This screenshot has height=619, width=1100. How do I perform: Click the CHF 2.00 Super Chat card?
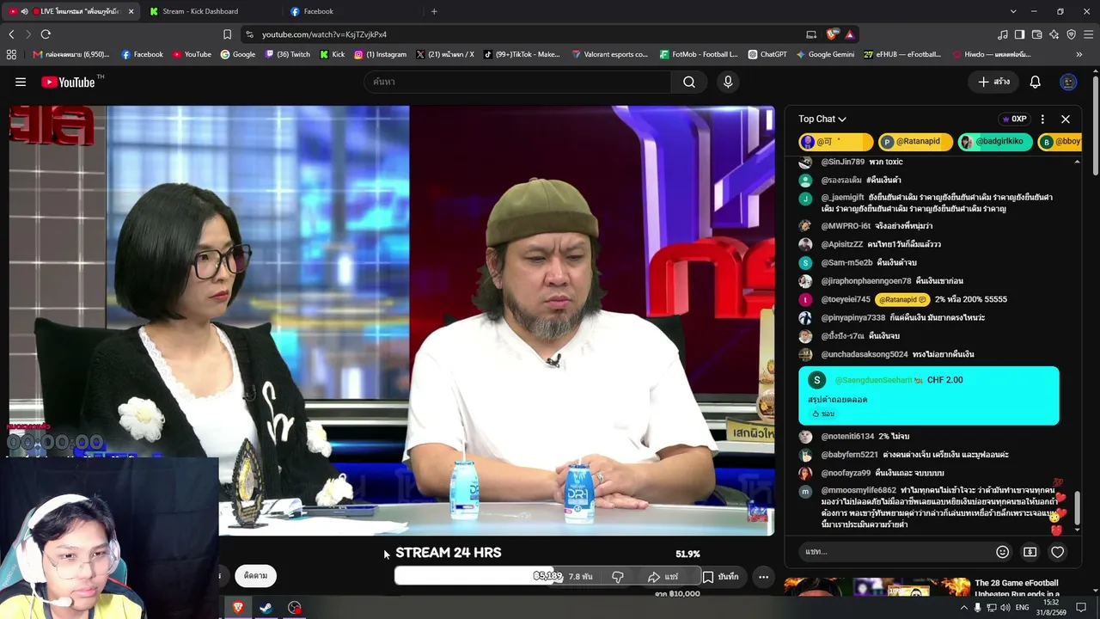929,395
